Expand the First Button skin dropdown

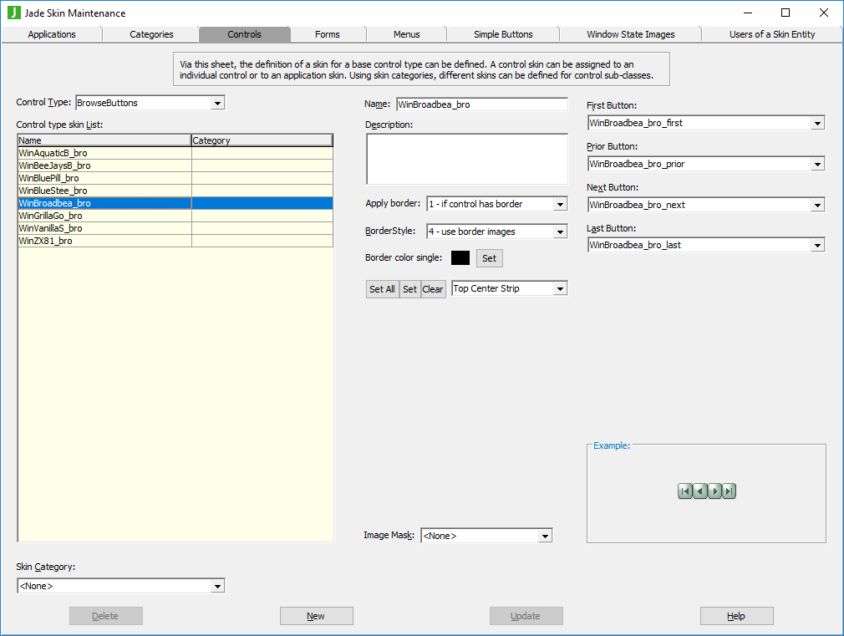click(817, 123)
